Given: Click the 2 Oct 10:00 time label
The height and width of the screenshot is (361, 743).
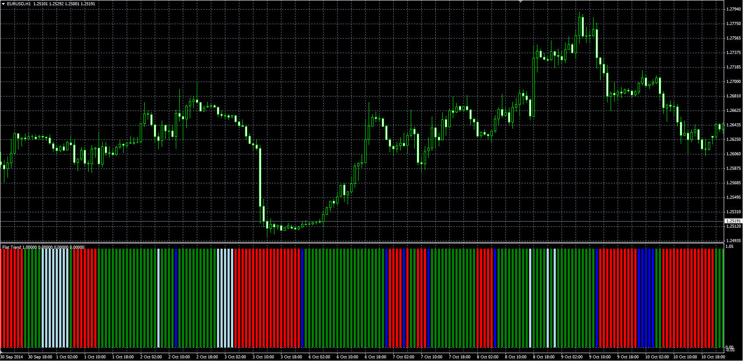Looking at the screenshot, I should coord(179,357).
